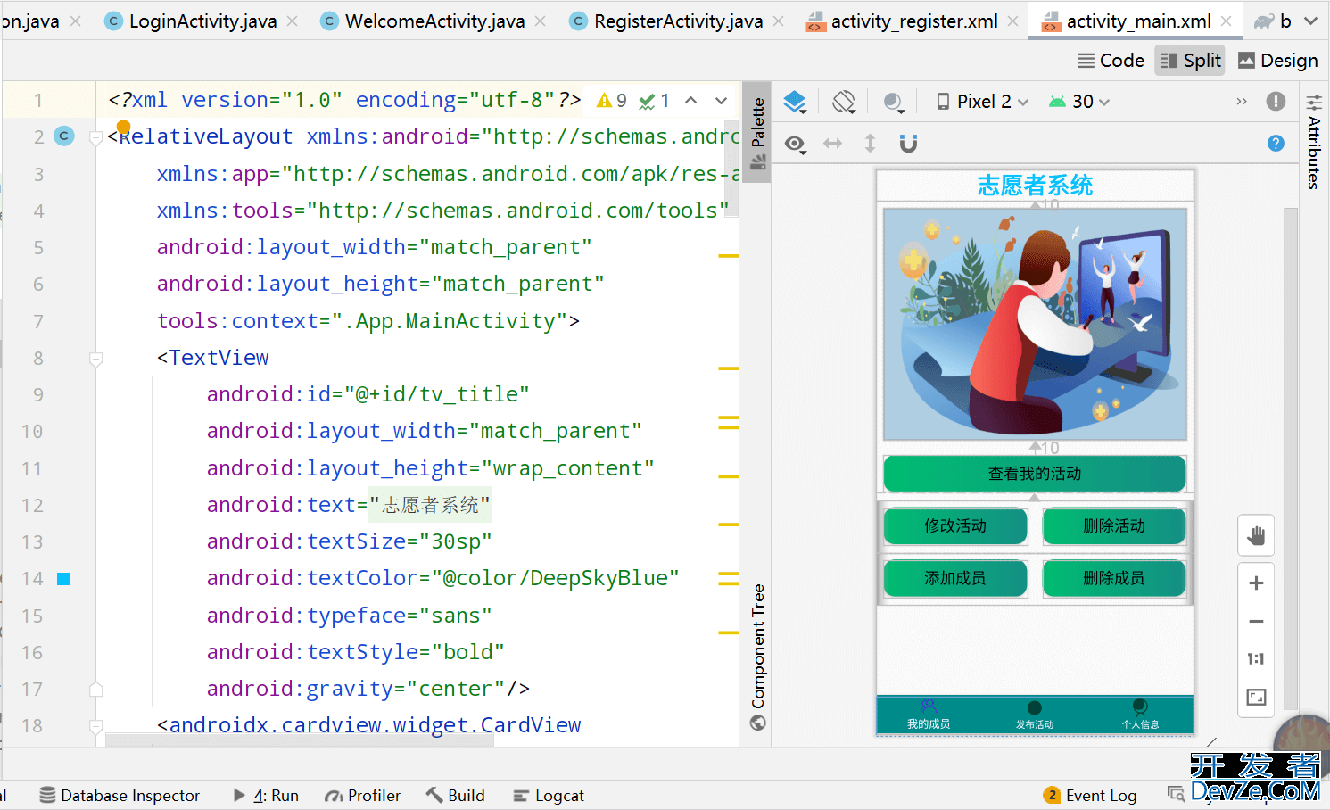This screenshot has height=810, width=1330.
Task: Zoom in the layout preview
Action: pyautogui.click(x=1256, y=583)
